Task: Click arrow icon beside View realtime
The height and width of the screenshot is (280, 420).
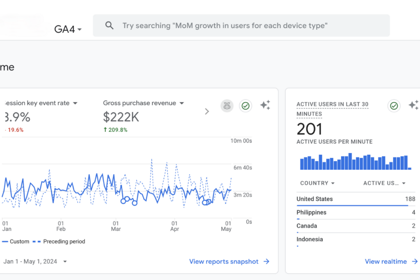Action: 415,262
